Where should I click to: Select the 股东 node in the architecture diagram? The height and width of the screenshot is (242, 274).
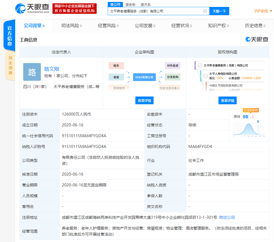[116, 66]
